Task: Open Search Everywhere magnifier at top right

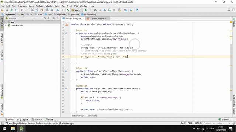Action: (x=229, y=10)
